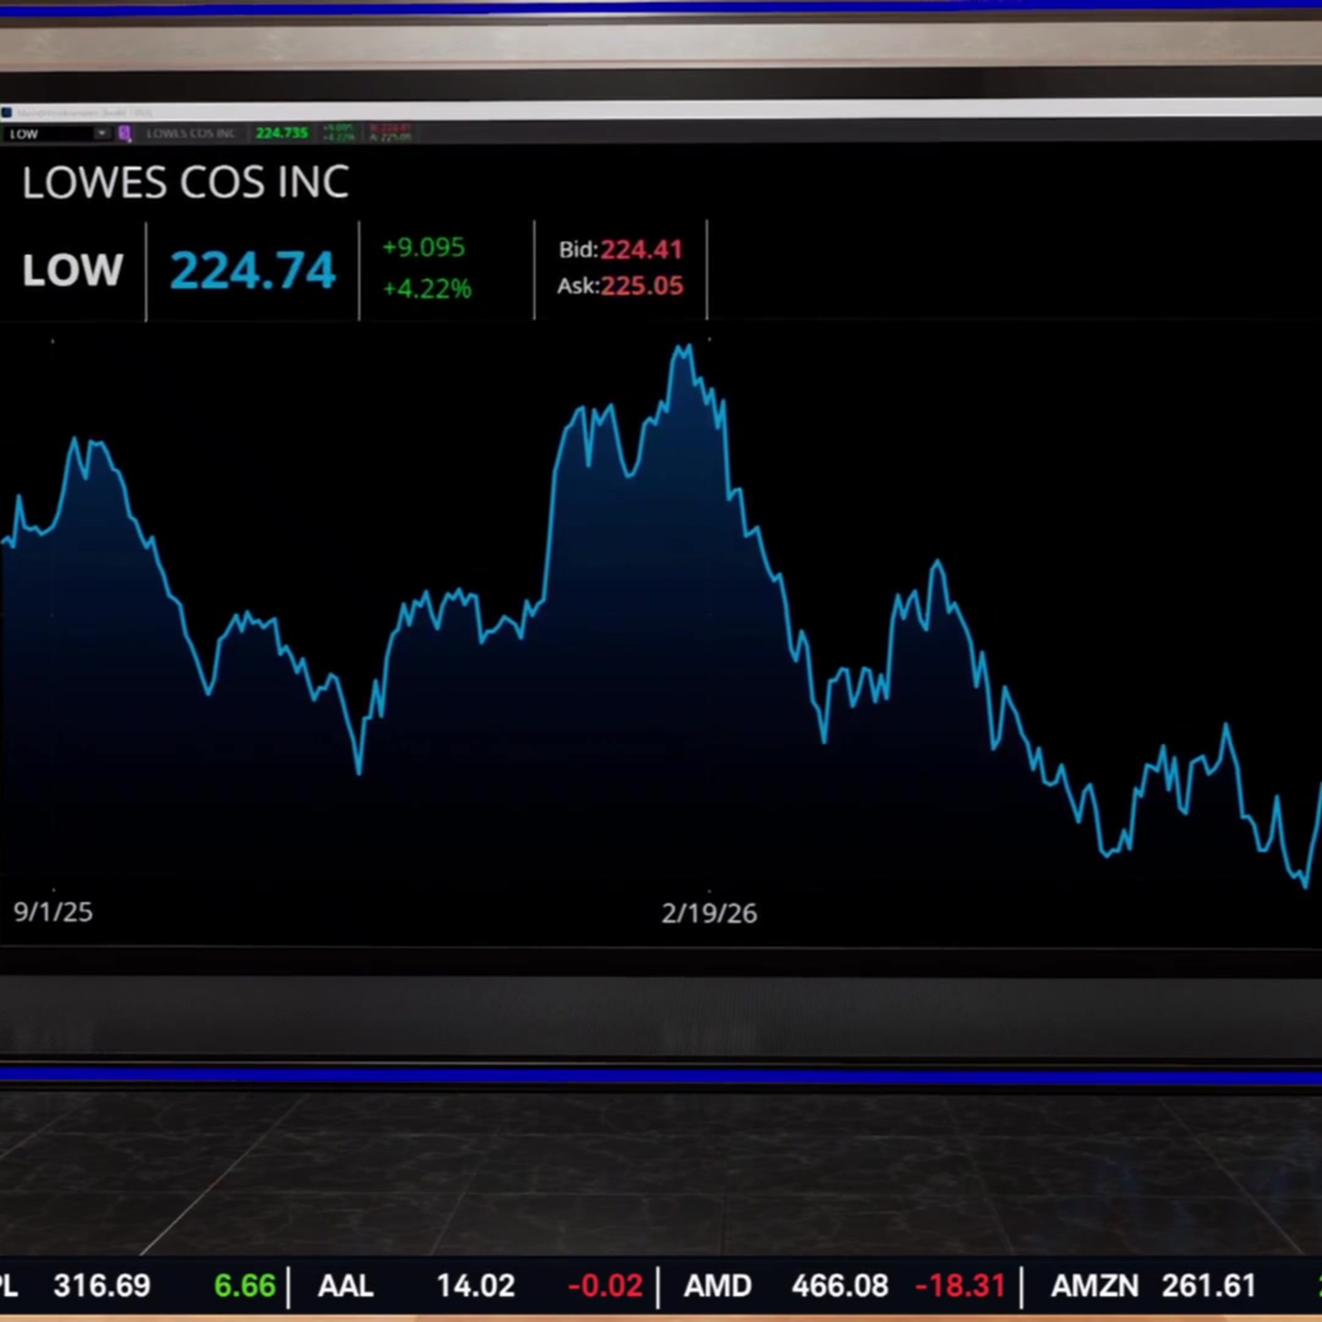The height and width of the screenshot is (1322, 1322).
Task: Click the 9/1/25 date axis label
Action: tap(53, 912)
